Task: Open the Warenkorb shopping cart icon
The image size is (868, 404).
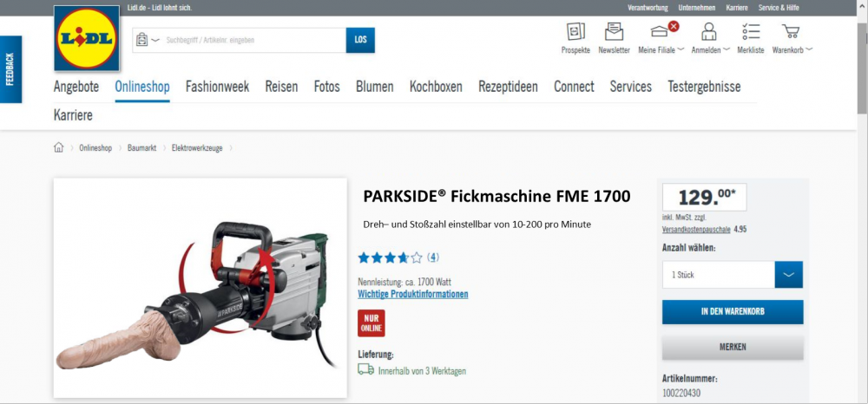Action: pos(790,33)
